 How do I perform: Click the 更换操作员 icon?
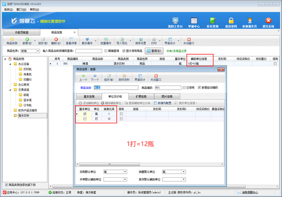(x=250, y=21)
